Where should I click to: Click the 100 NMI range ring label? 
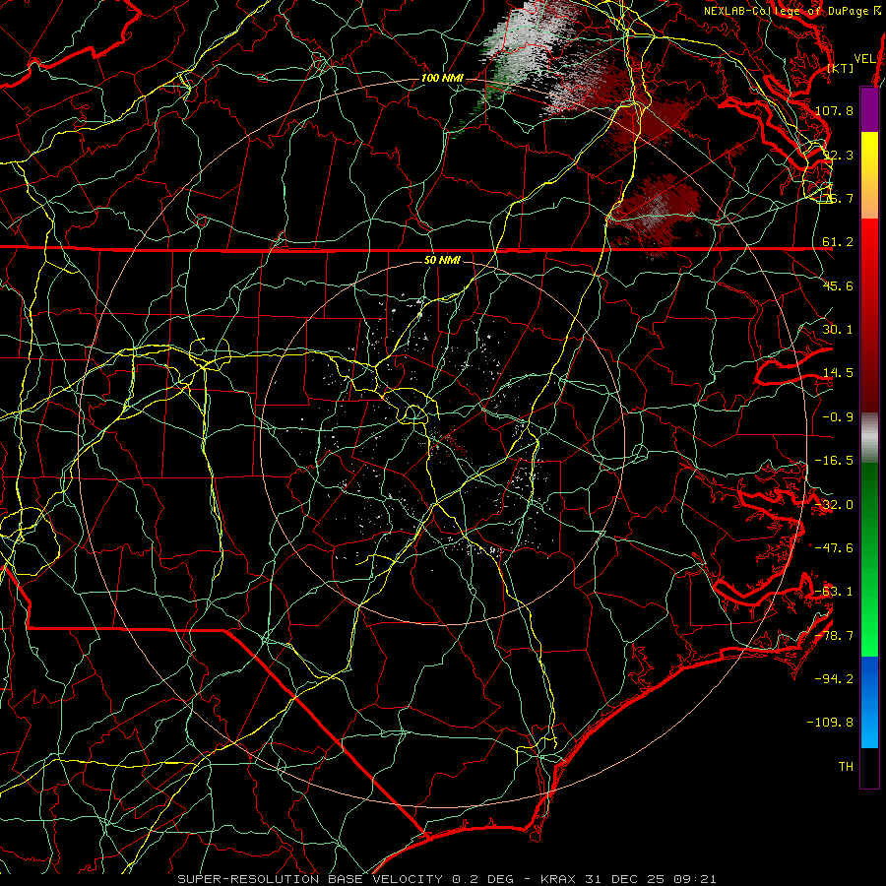point(442,78)
